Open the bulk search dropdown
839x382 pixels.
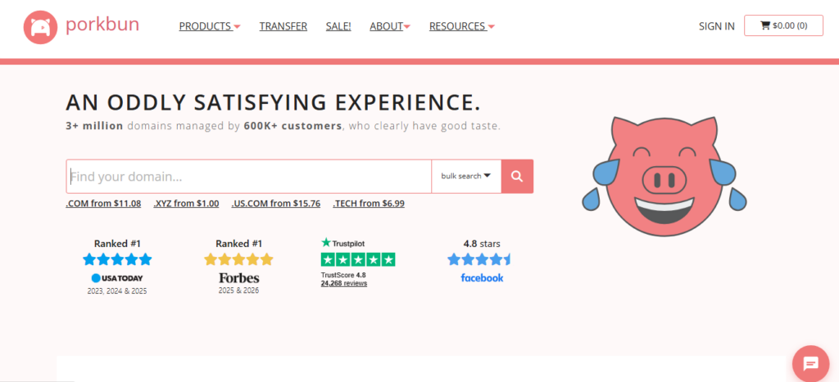point(466,177)
